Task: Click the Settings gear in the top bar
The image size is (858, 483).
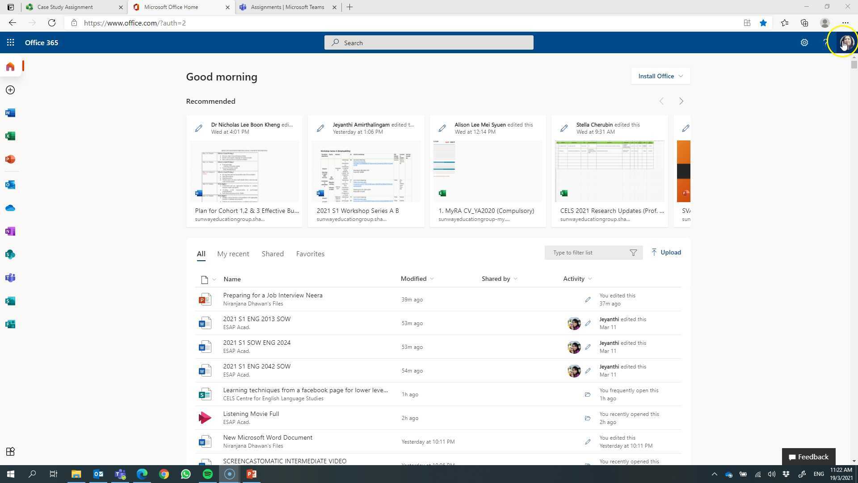Action: point(804,42)
